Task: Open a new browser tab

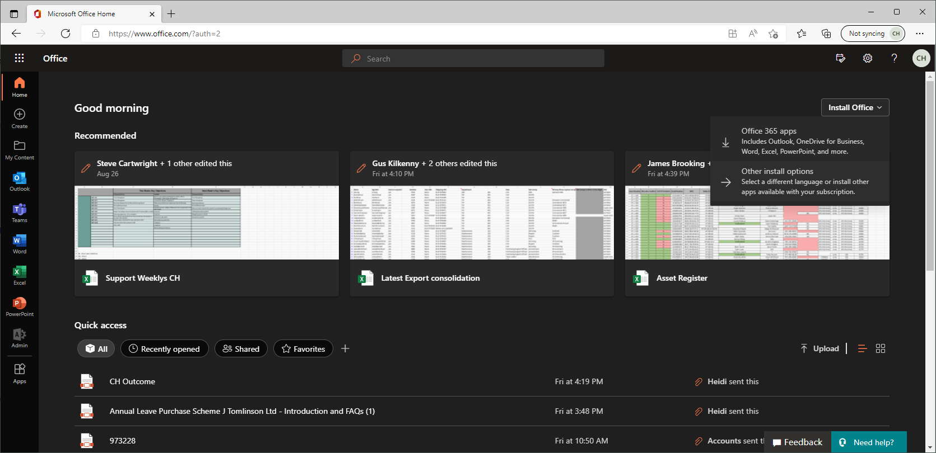Action: click(x=171, y=14)
